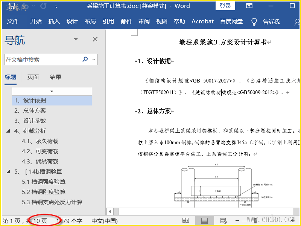Select the 结果 navigation tab
This screenshot has width=301, height=226.
coord(55,77)
